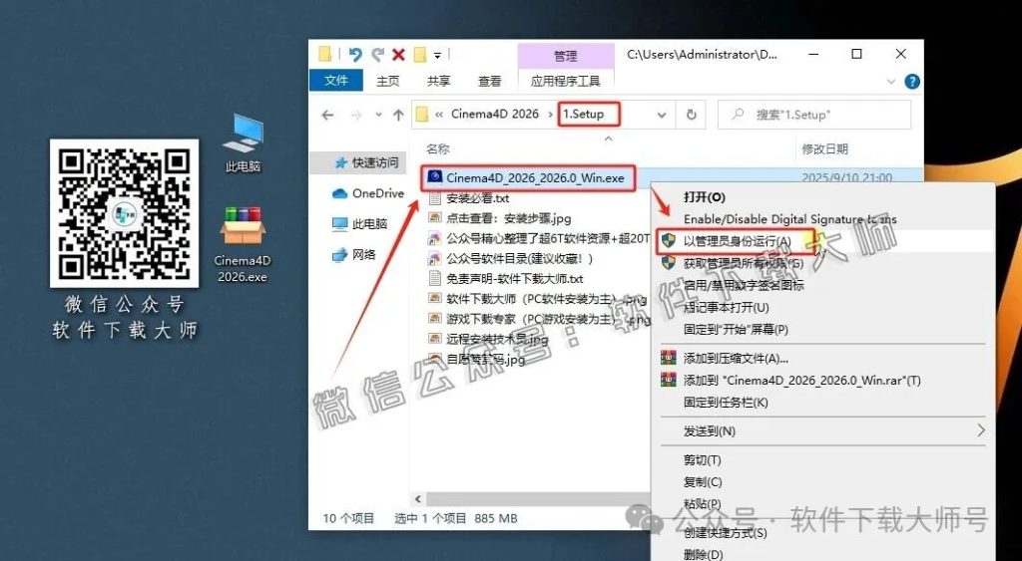Go back with the left arrow button

coord(327,116)
